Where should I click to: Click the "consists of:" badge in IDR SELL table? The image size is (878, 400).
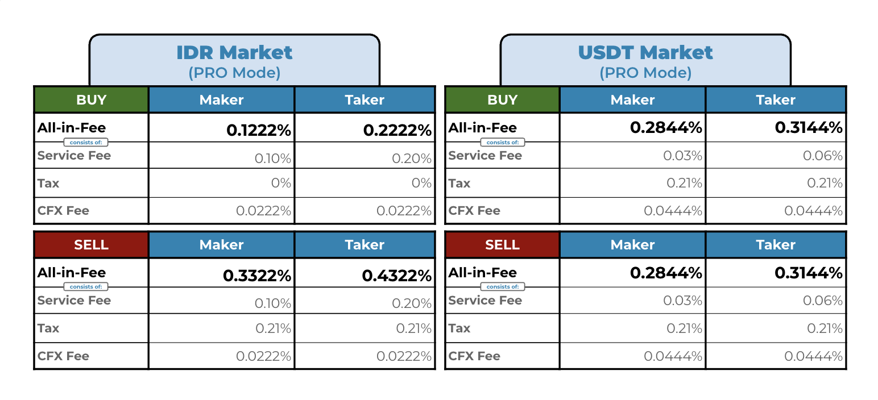pyautogui.click(x=86, y=287)
